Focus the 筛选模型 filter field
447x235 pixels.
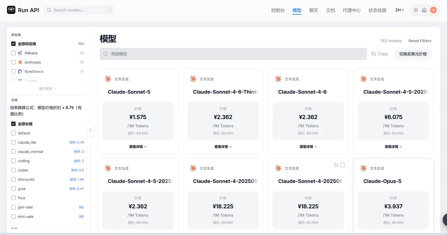coord(233,54)
